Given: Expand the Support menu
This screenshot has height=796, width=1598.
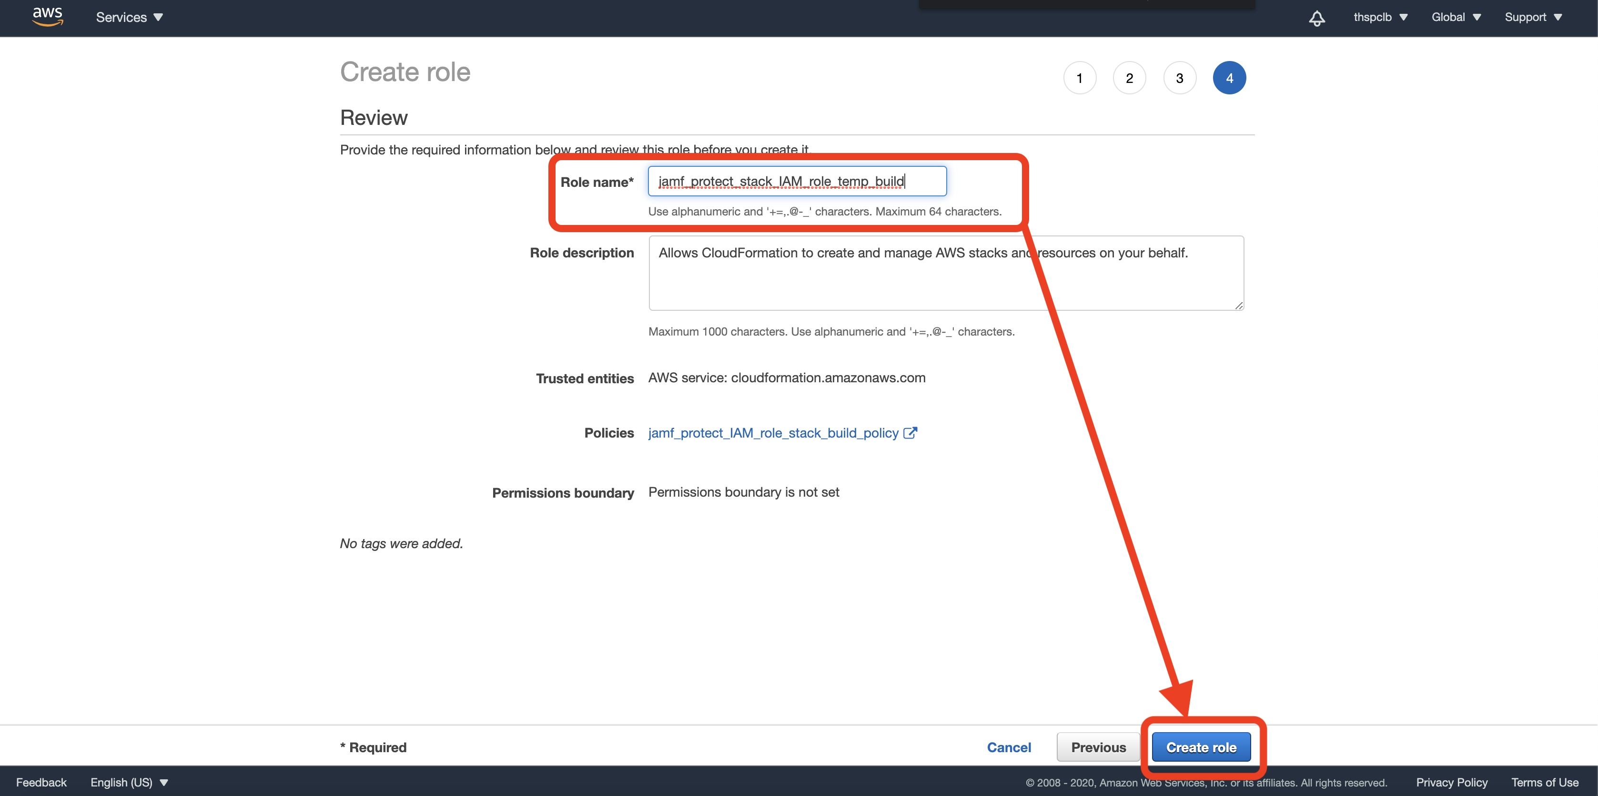Looking at the screenshot, I should (1533, 17).
